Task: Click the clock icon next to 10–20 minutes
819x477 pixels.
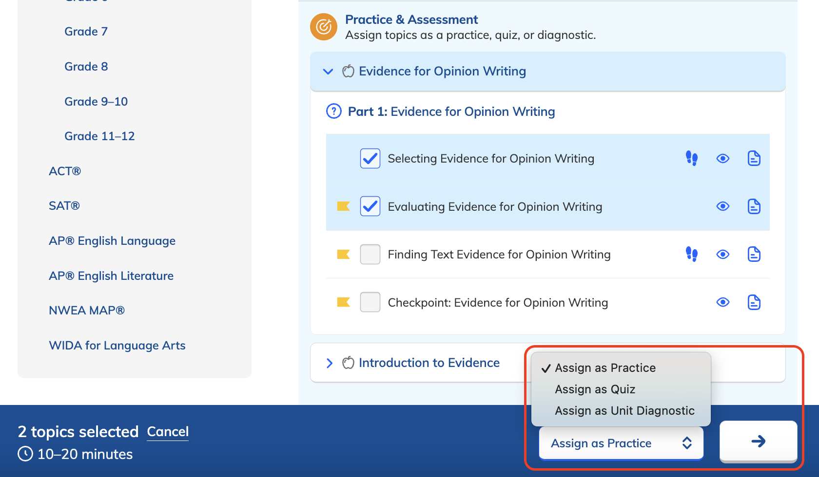Action: (x=25, y=454)
